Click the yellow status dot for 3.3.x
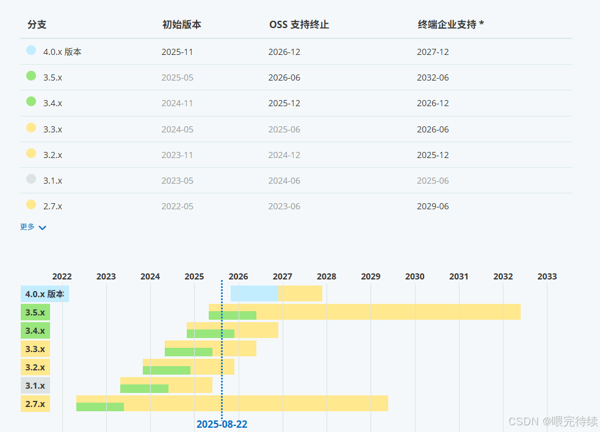Image resolution: width=600 pixels, height=432 pixels. point(31,128)
